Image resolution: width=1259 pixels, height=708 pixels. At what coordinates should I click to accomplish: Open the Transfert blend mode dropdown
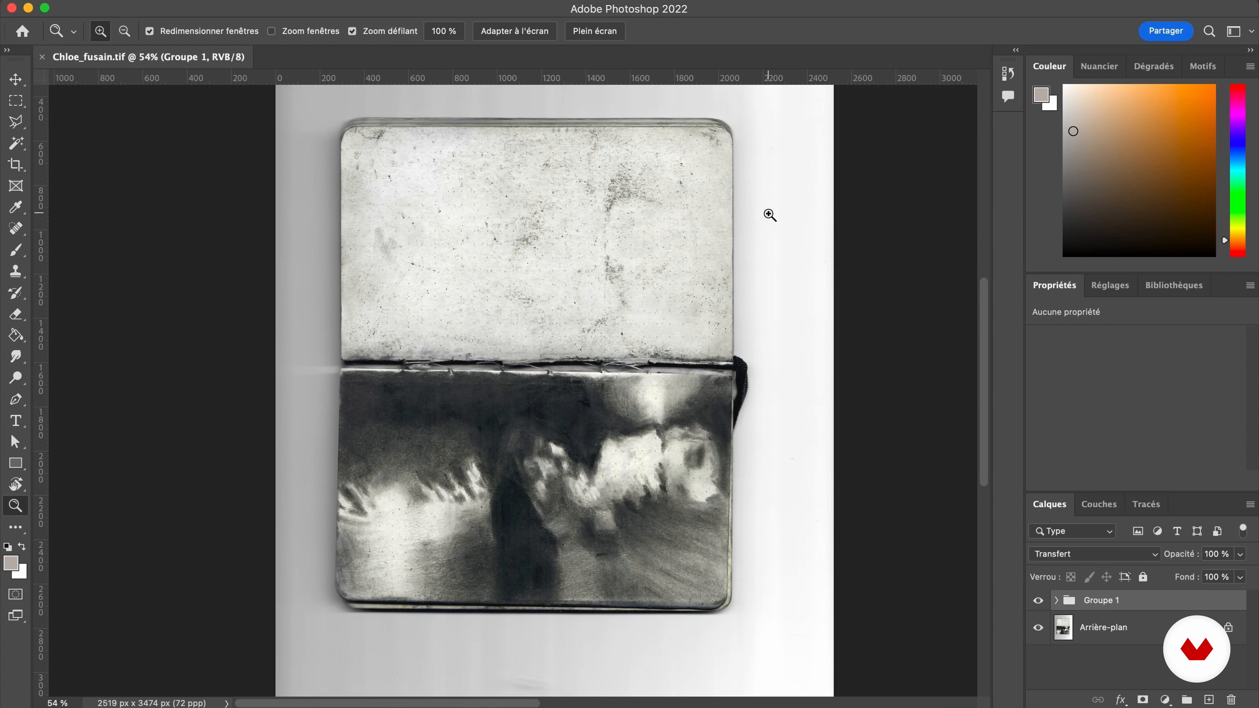[x=1094, y=554]
